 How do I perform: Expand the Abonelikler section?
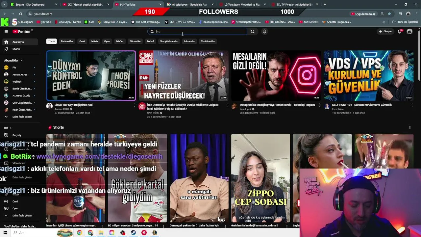13,61
